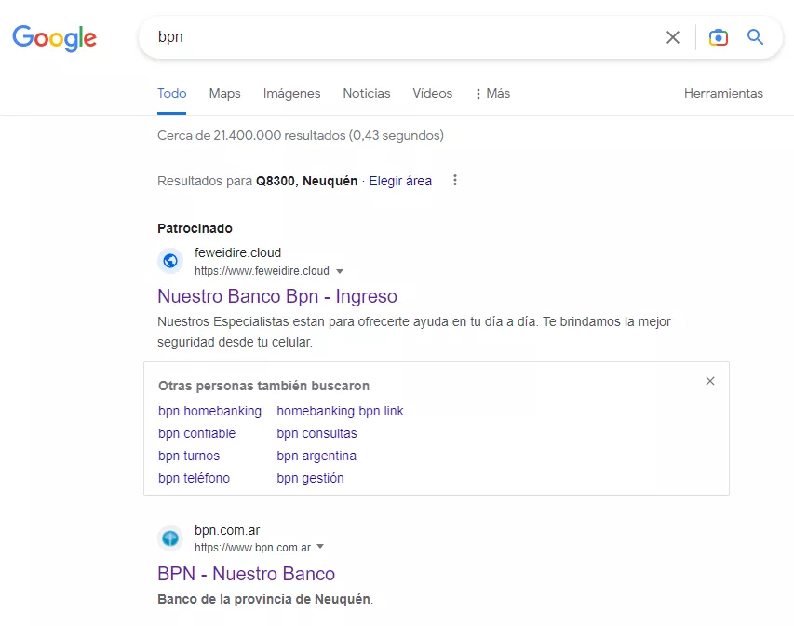This screenshot has width=794, height=626.
Task: Search for bpn homebanking suggestion
Action: point(209,411)
